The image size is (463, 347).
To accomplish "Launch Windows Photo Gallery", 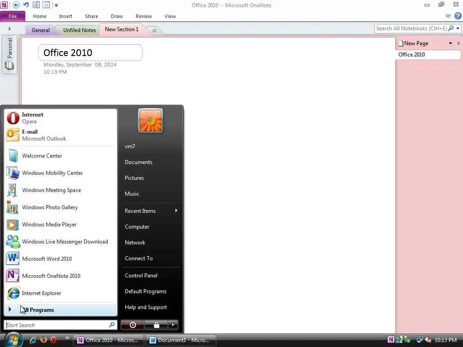I will click(60, 207).
